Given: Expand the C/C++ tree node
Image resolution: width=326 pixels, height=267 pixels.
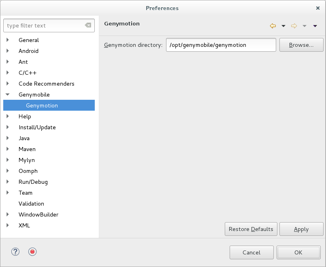Looking at the screenshot, I should (x=8, y=73).
